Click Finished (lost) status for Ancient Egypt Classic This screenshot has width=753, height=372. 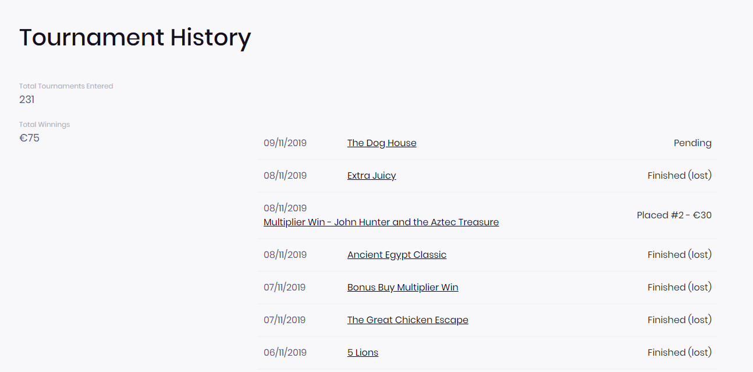(x=679, y=255)
